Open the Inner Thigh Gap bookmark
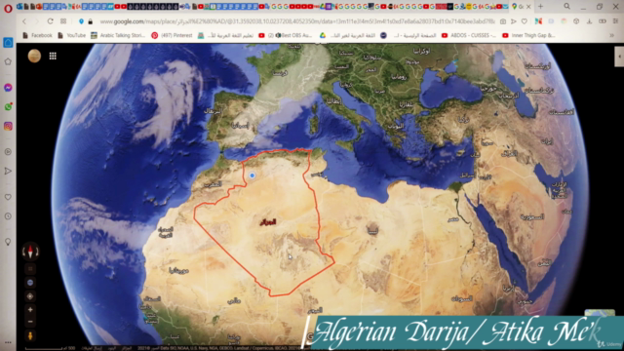 pos(528,35)
